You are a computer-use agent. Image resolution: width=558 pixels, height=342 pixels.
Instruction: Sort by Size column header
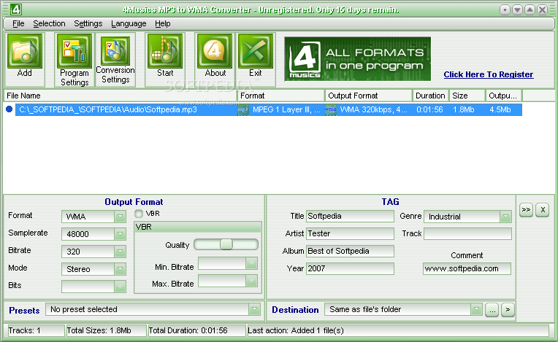click(467, 96)
